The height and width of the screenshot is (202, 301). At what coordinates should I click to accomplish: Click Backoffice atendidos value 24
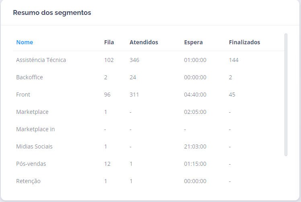point(133,77)
